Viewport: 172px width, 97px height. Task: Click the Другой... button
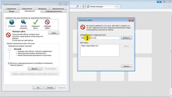35,69
